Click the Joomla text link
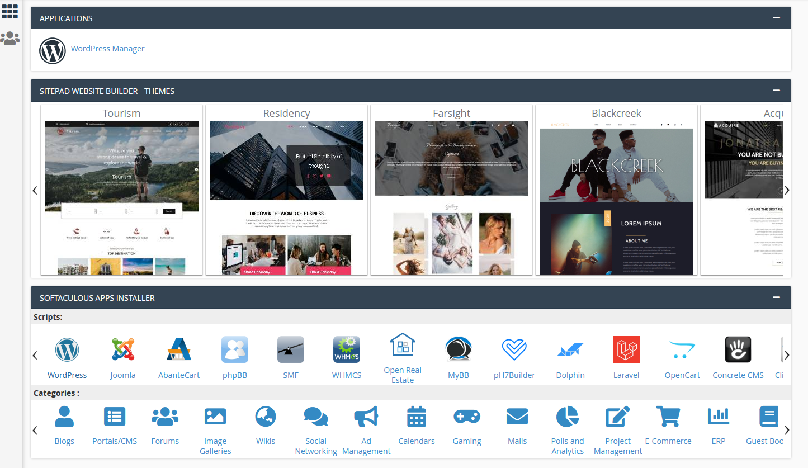 (x=123, y=375)
